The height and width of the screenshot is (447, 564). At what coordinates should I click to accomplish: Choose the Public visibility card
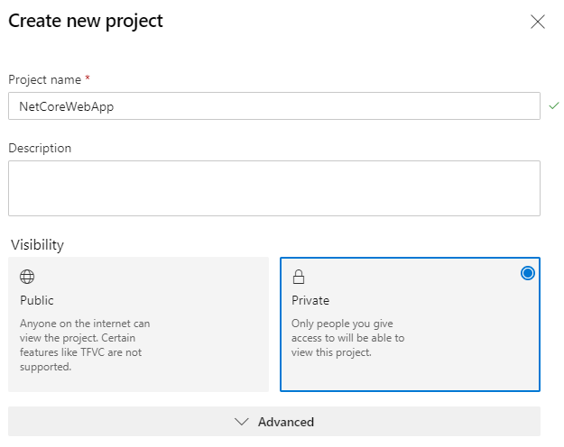coord(138,324)
